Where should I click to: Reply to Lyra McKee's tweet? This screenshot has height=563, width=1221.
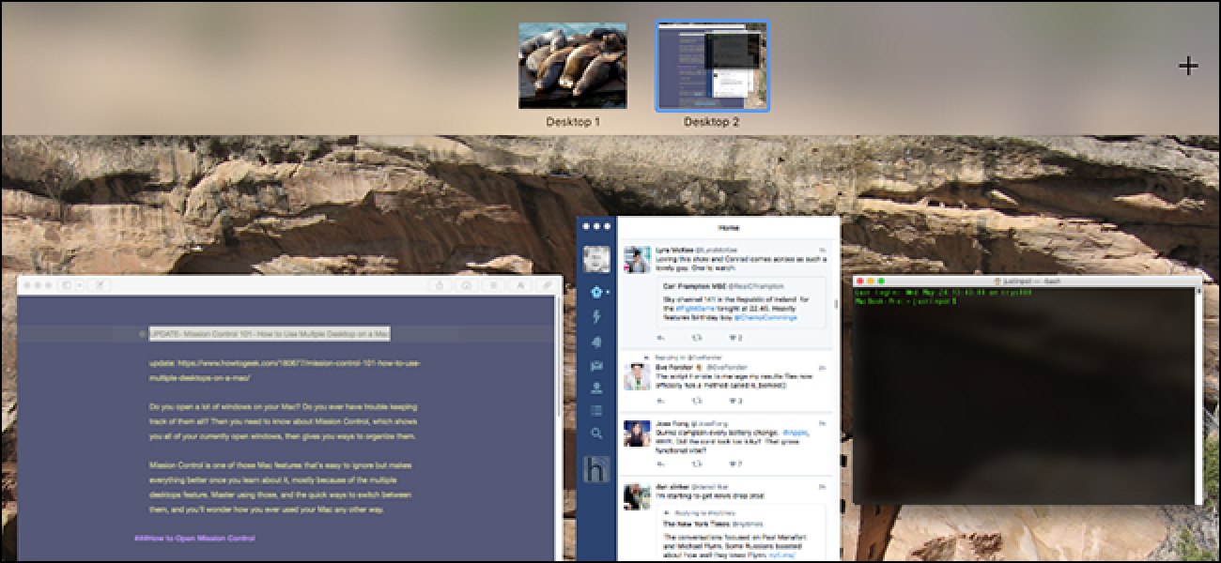click(659, 338)
